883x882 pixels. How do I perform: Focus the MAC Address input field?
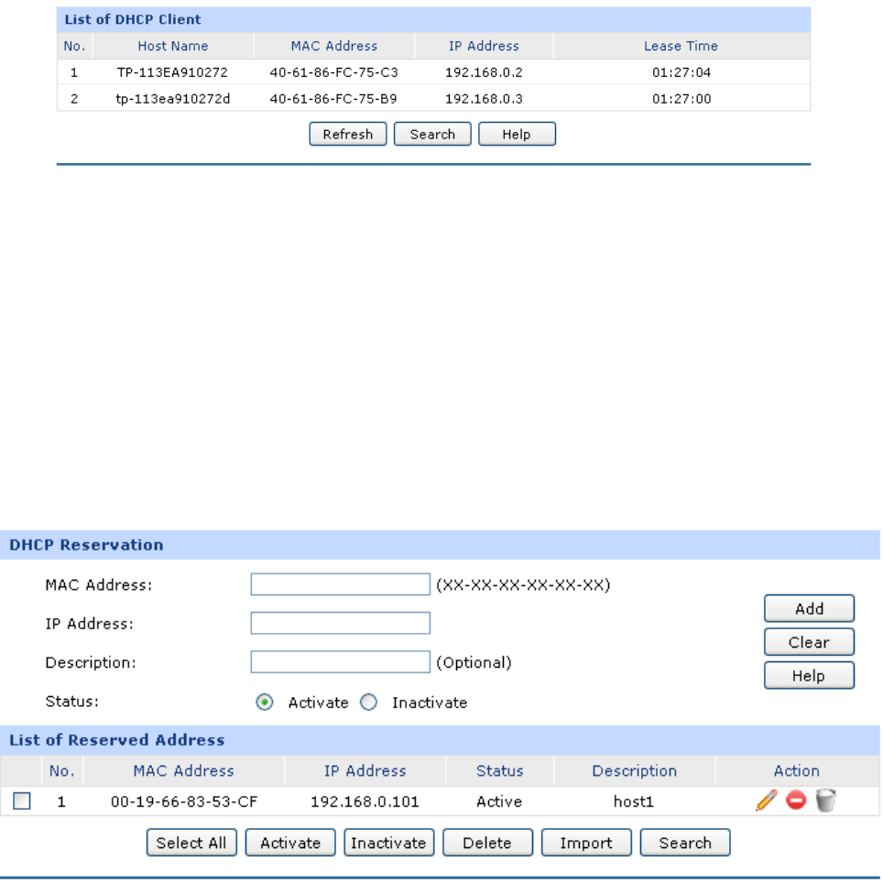pos(341,584)
